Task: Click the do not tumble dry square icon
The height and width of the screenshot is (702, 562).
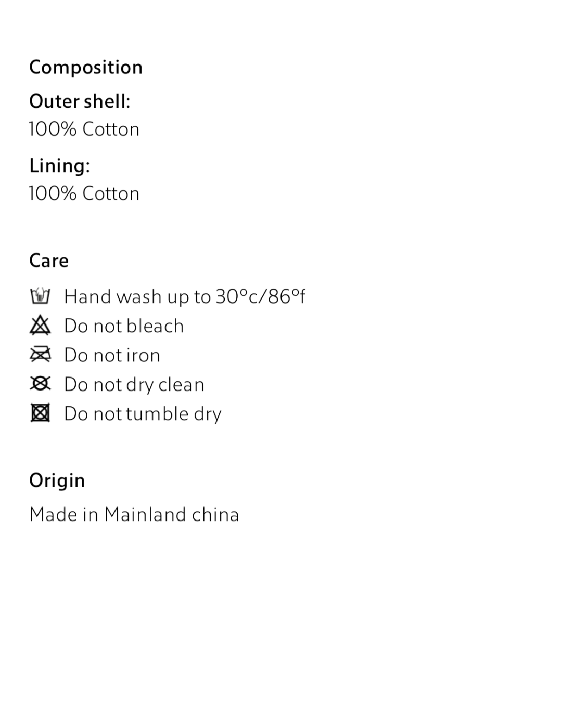Action: point(40,414)
